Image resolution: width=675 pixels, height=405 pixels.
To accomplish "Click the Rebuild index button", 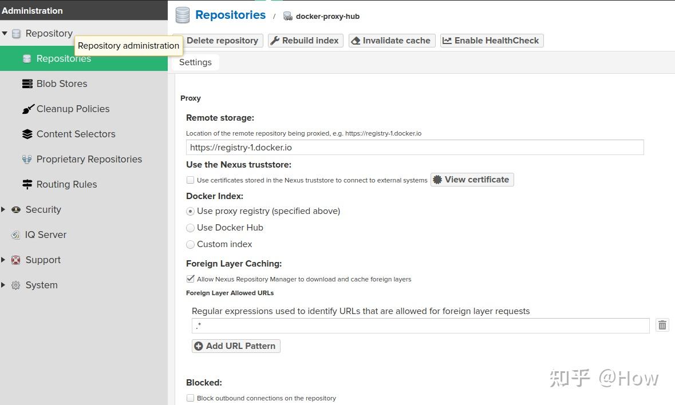I will 305,41.
